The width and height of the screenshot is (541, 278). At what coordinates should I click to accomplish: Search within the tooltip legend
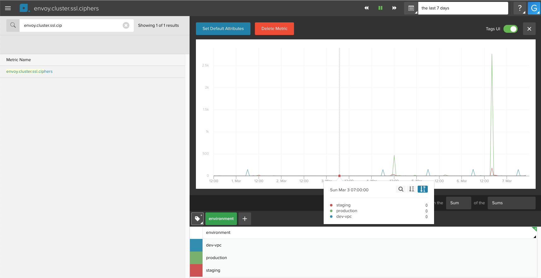(401, 189)
